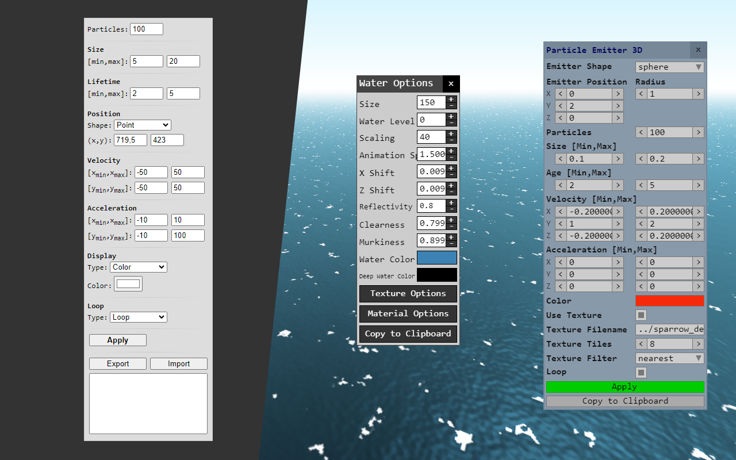Decrease Emitter Position Y with left arrow

[561, 106]
